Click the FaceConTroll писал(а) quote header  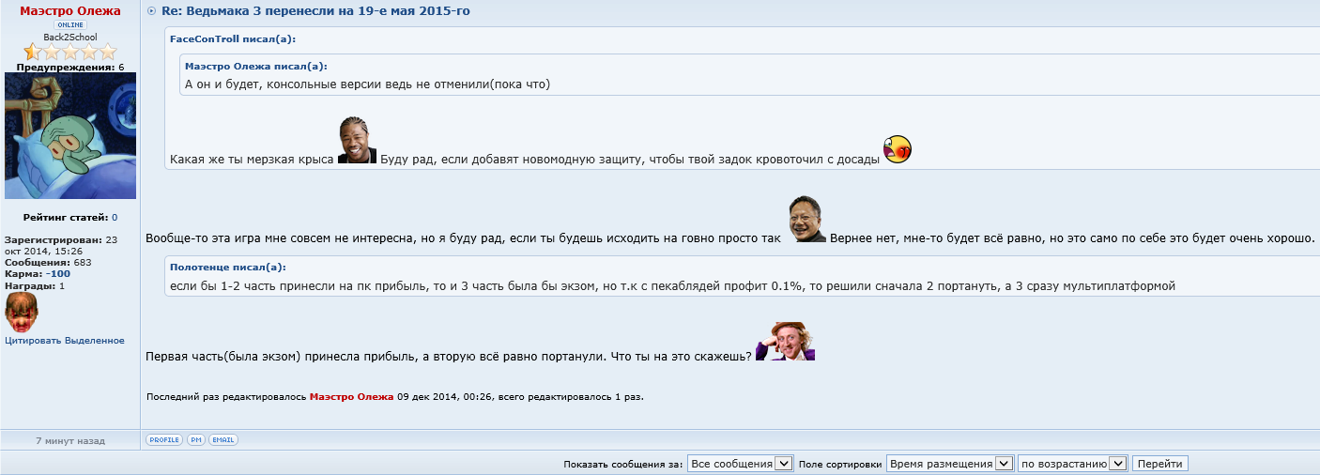232,39
